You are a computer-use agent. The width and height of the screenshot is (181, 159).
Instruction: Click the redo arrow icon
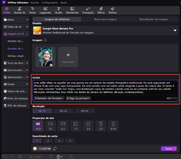[x=13, y=157]
